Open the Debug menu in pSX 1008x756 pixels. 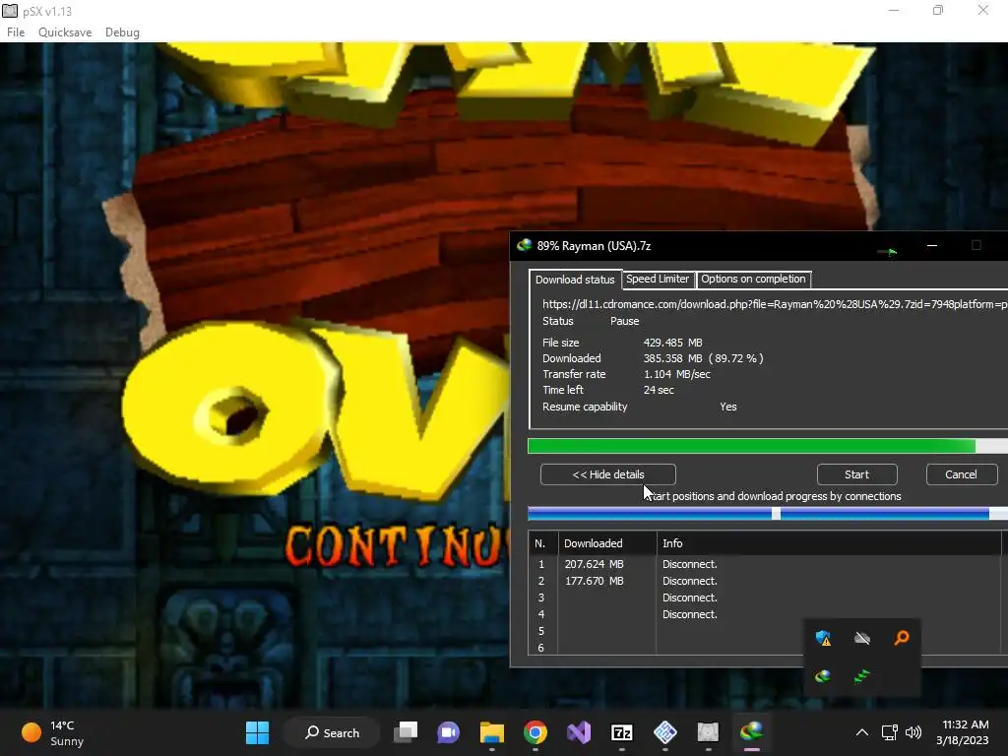[122, 32]
